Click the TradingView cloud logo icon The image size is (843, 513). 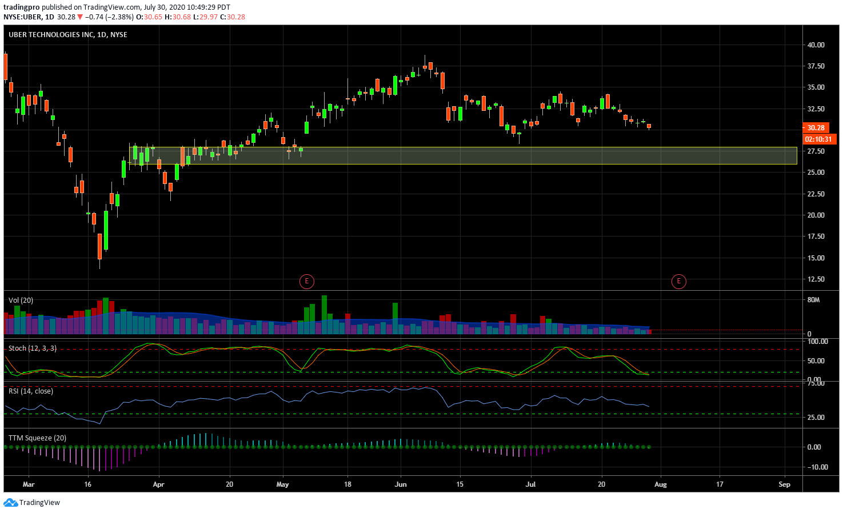pyautogui.click(x=10, y=503)
